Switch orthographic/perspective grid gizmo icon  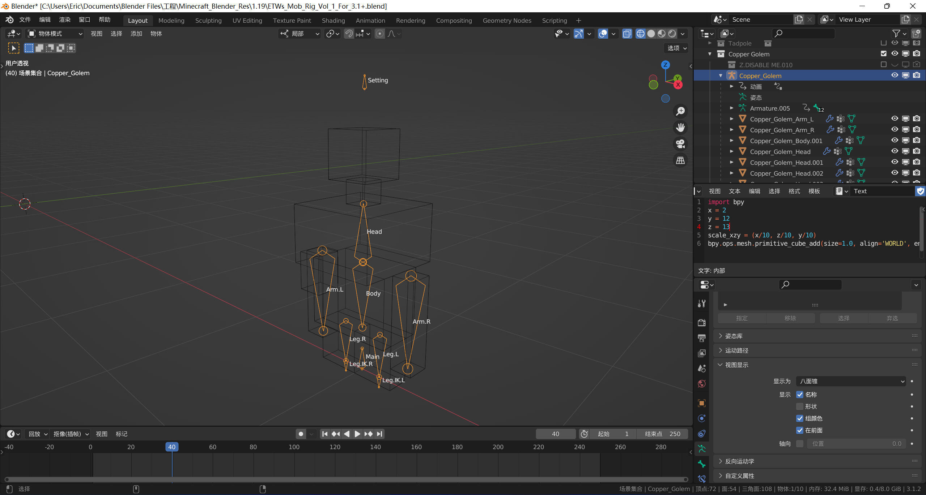680,160
